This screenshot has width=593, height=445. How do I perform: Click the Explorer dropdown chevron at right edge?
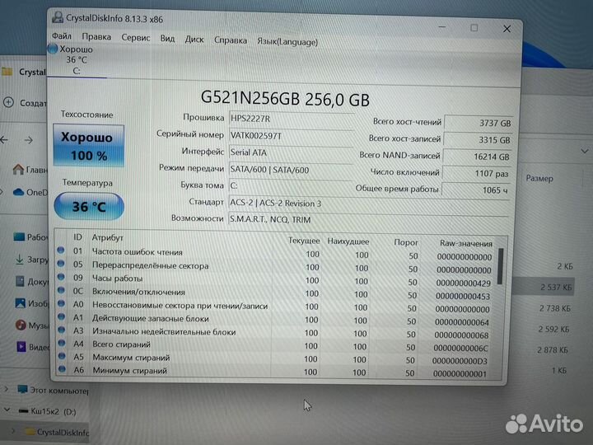coord(584,152)
